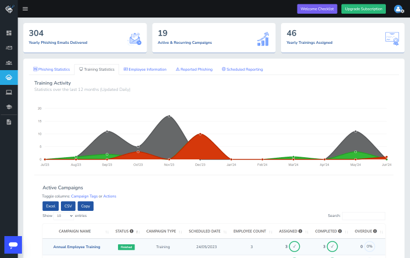Viewport: 410px width, 258px height.
Task: Click the 19 Active & Recurring Campaigns text
Action: click(184, 38)
